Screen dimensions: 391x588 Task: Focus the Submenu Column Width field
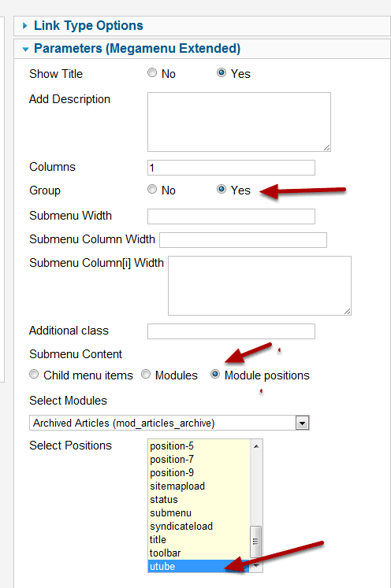pyautogui.click(x=243, y=240)
